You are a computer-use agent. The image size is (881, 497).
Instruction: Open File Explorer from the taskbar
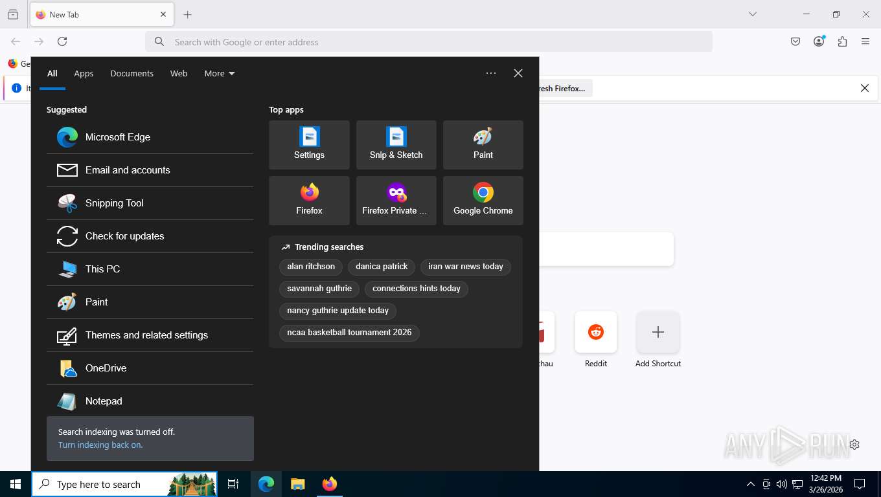pos(297,484)
